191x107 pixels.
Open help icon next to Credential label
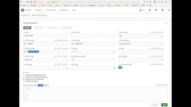coord(33,48)
